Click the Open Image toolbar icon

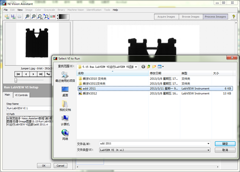tap(7, 16)
